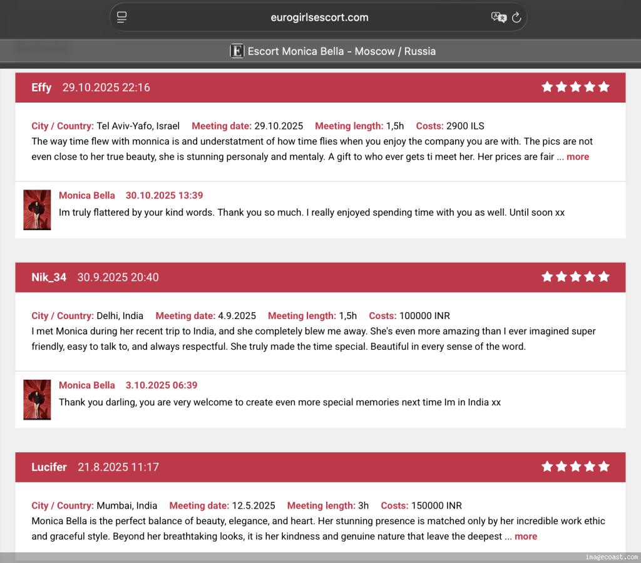Click the star rating on Nik_34's review
The image size is (641, 563).
coord(575,276)
